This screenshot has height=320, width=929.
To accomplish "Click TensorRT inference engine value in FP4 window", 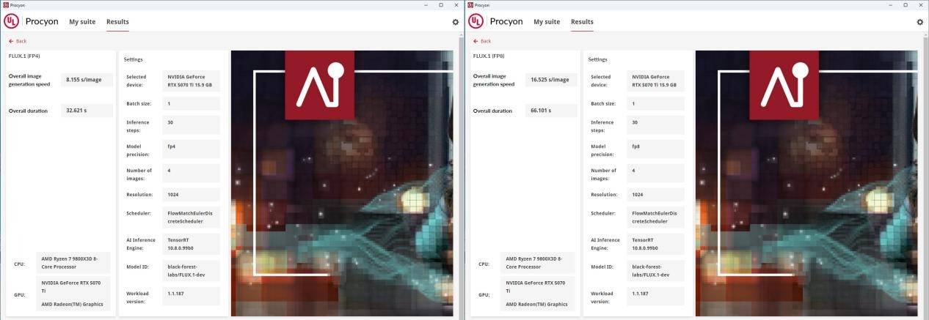I will click(192, 244).
